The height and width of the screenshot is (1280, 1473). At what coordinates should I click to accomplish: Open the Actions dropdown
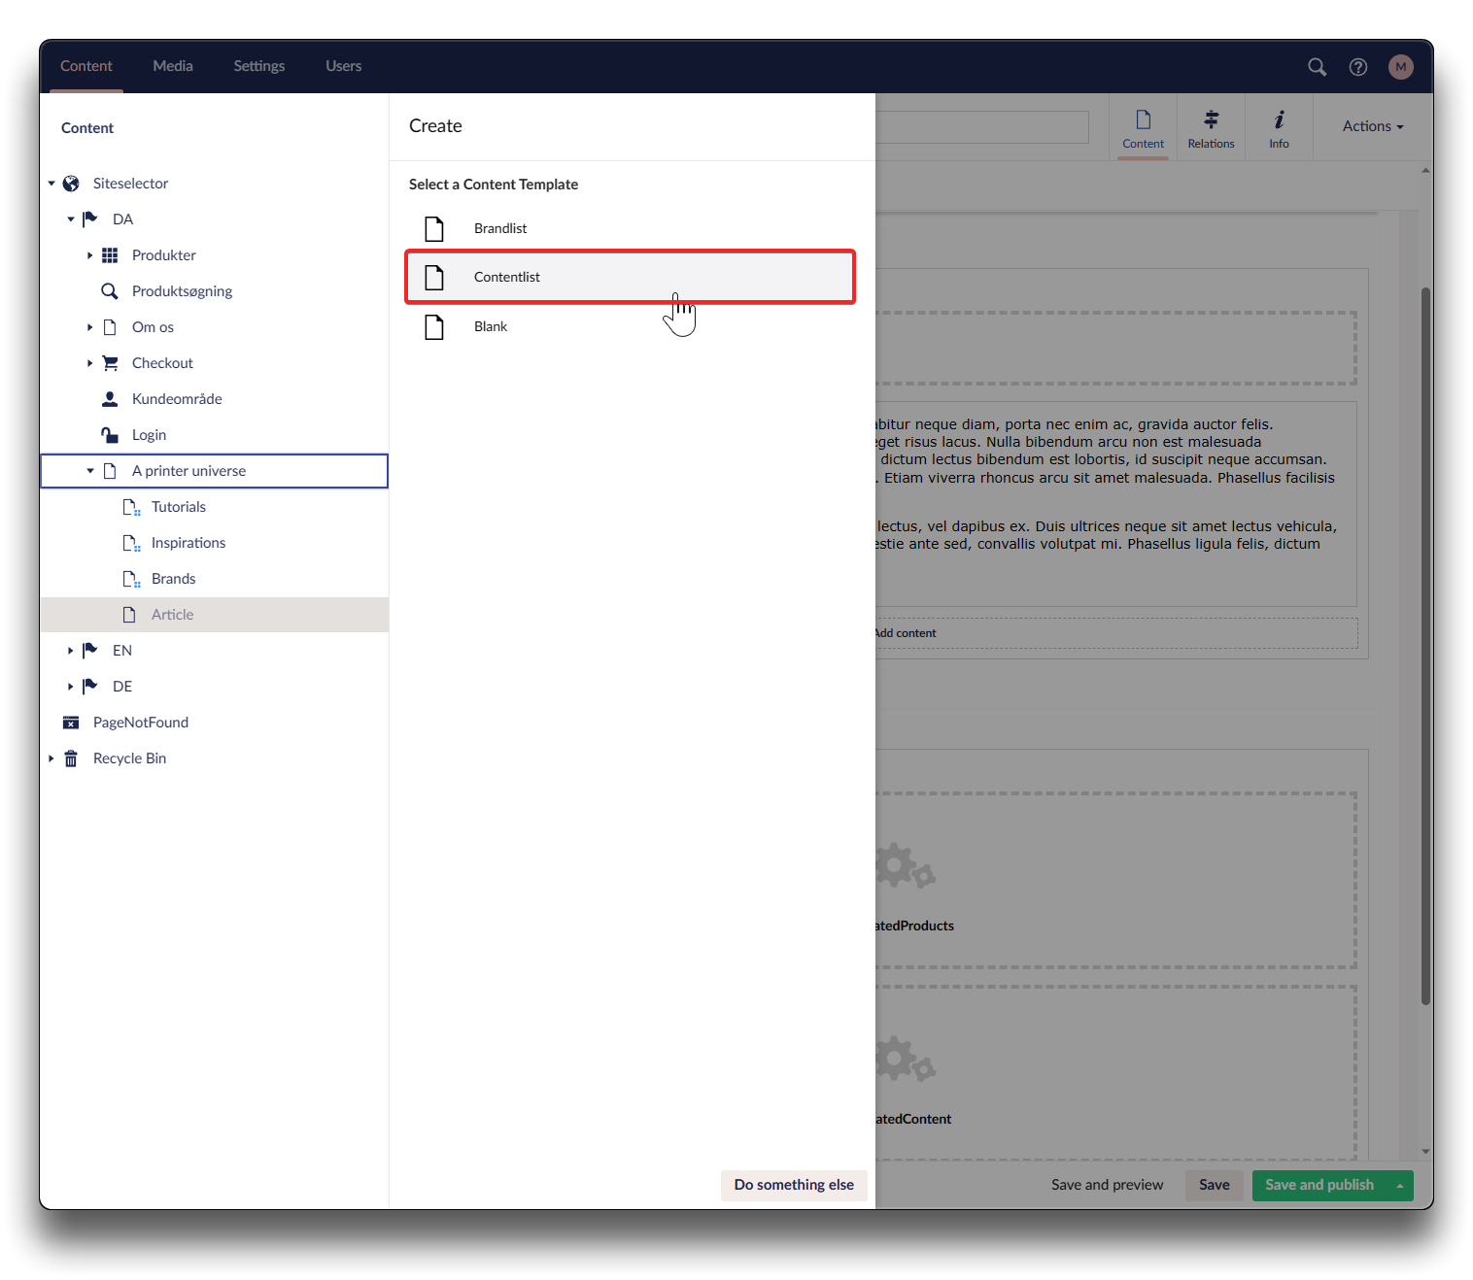click(x=1372, y=126)
